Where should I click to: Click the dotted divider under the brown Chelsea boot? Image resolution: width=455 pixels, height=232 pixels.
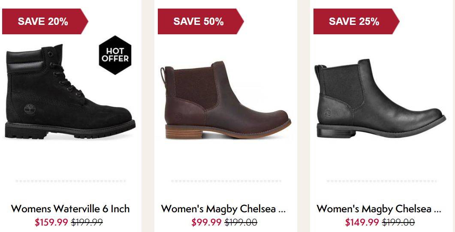[226, 181]
